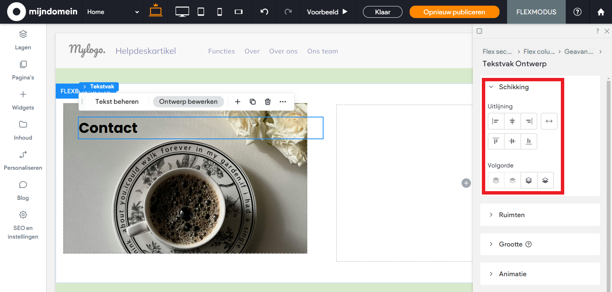The height and width of the screenshot is (292, 612).
Task: Click Tekst beheren button
Action: tap(117, 102)
